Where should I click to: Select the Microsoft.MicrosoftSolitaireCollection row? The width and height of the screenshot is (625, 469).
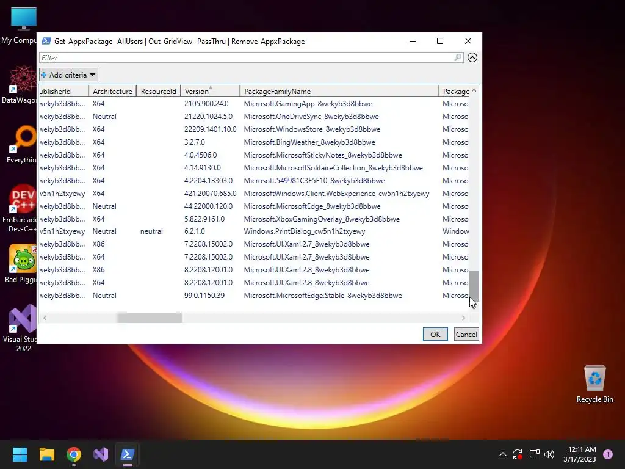254,168
